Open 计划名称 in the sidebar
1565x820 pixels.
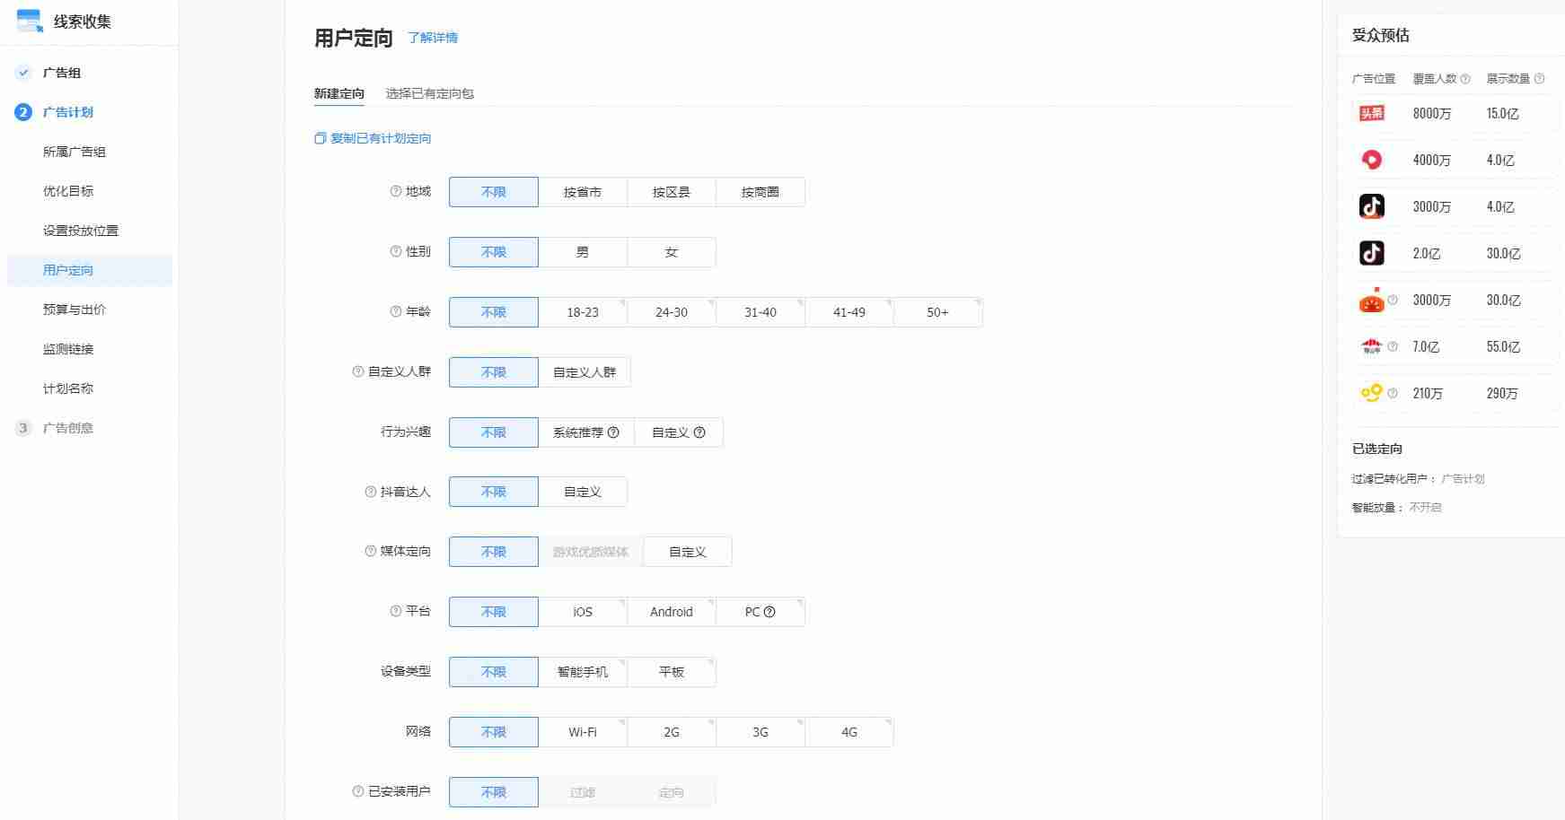point(68,388)
